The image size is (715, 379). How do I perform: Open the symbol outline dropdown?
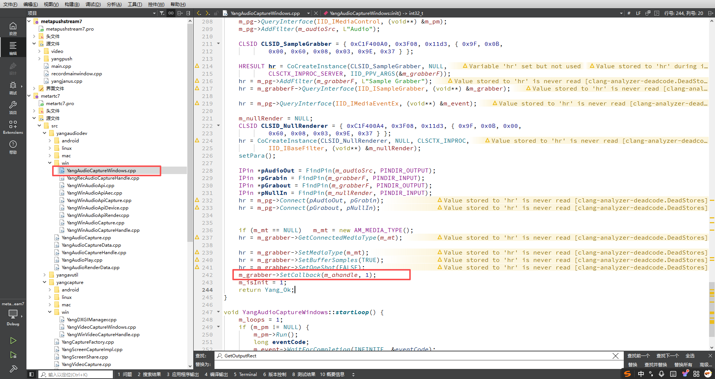[621, 13]
